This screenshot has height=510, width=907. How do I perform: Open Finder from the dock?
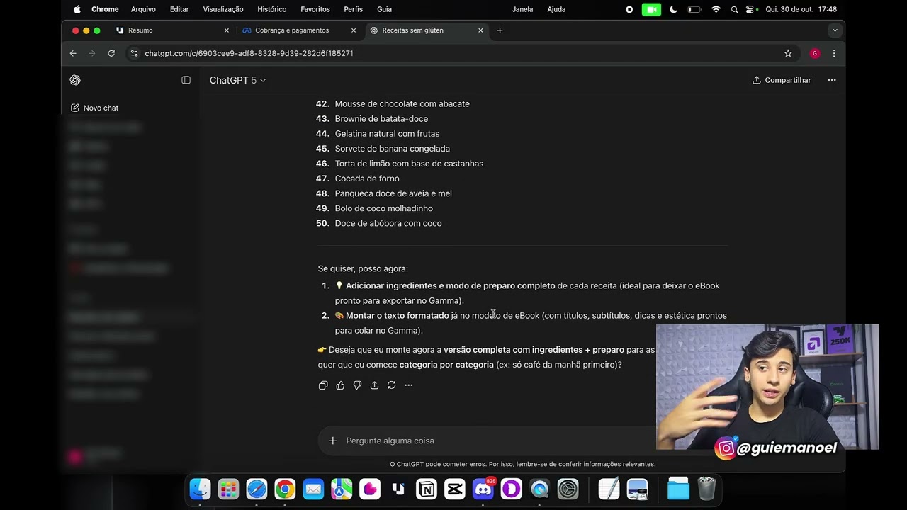pyautogui.click(x=200, y=489)
